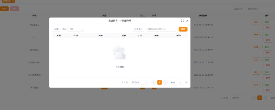Open 自定义列 on the background page toolbar

pos(238,9)
